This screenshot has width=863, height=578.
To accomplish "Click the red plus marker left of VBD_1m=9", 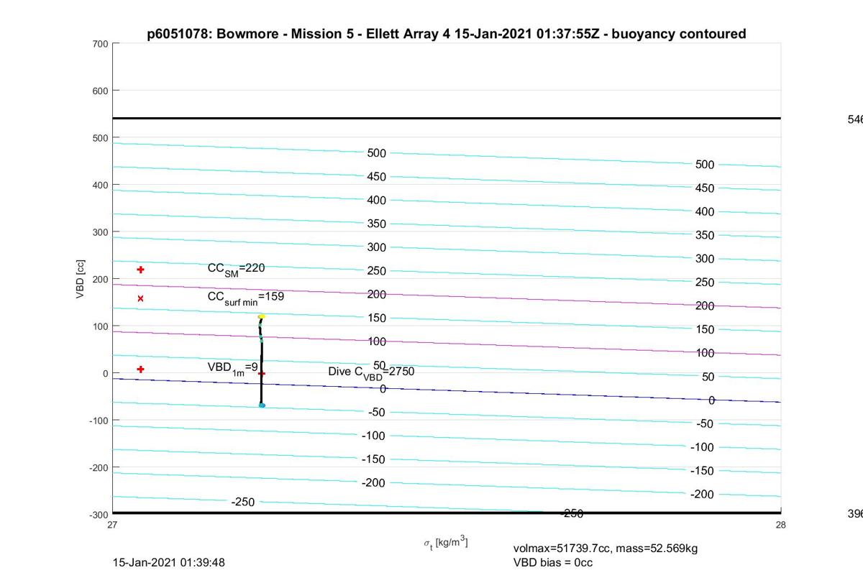I will coord(141,370).
